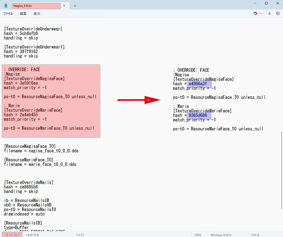The height and width of the screenshot is (237, 283).
Task: Click '1,830 文字' character count
Action: [32, 235]
